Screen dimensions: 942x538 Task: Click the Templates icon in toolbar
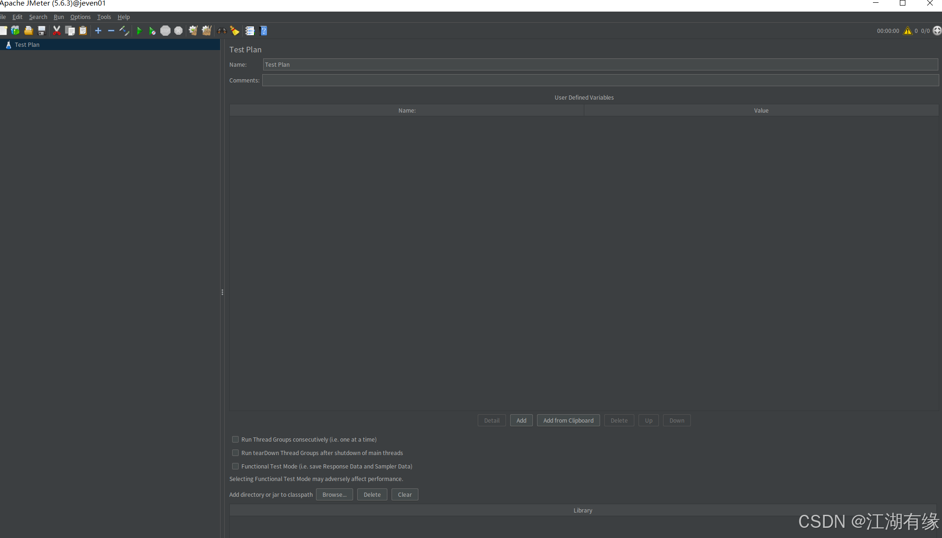click(x=15, y=31)
